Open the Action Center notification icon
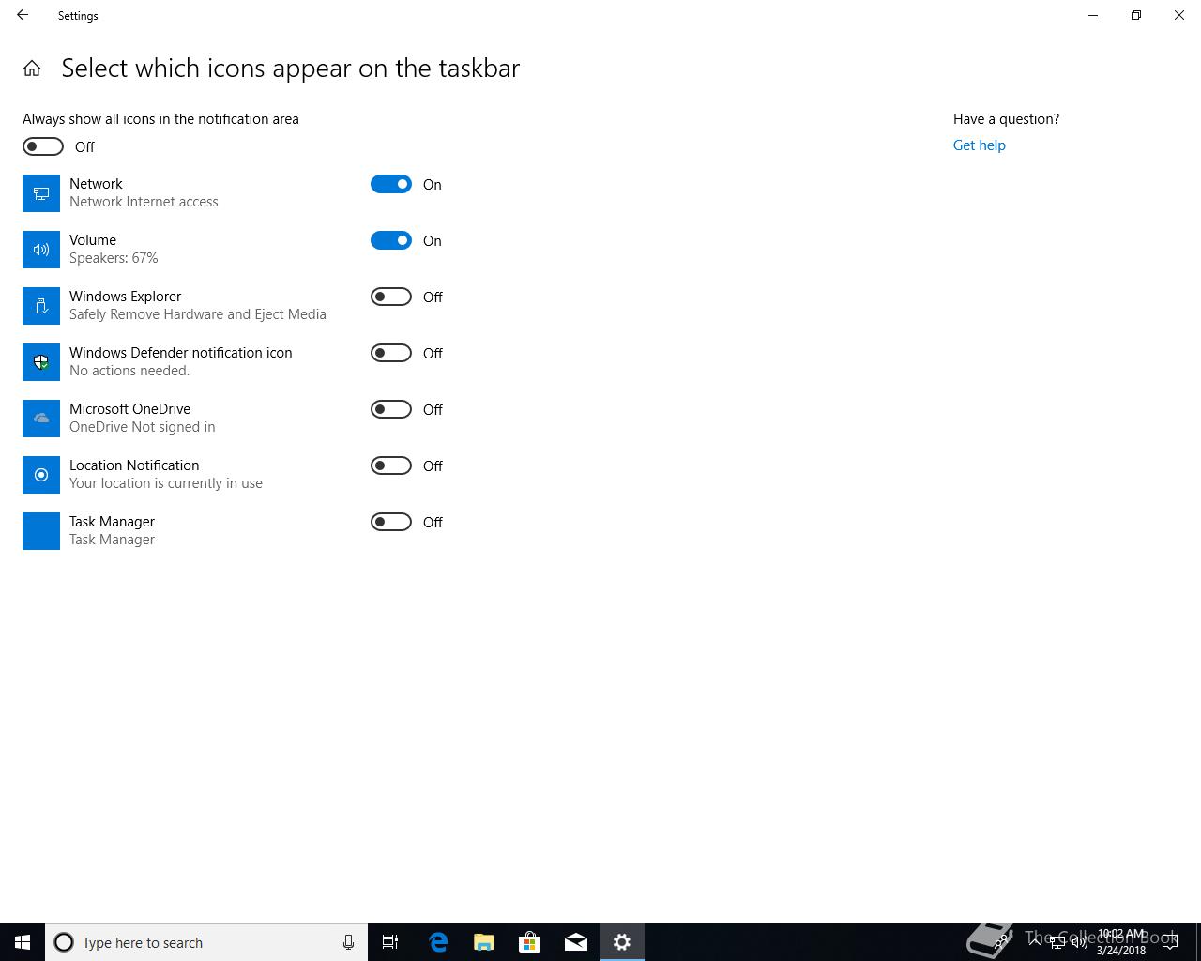This screenshot has height=961, width=1201. 1170,942
